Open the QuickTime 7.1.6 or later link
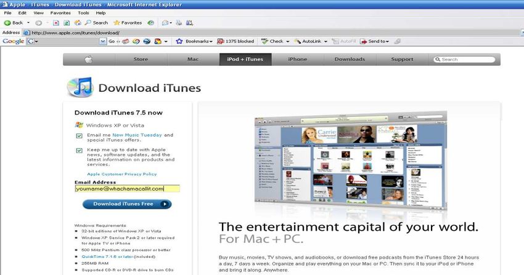The height and width of the screenshot is (275, 524). (107, 257)
